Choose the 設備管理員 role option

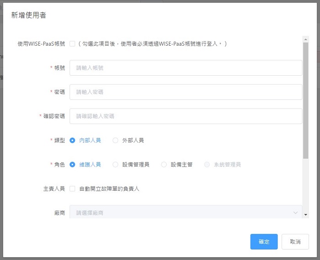pyautogui.click(x=115, y=165)
